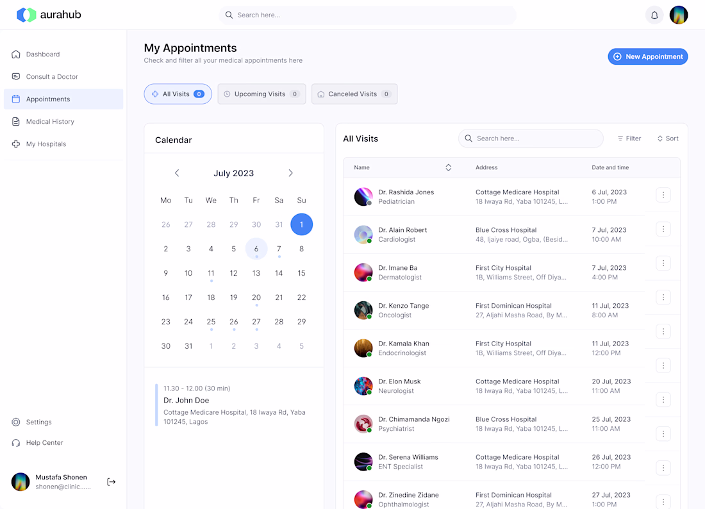Go to next month in calendar
This screenshot has height=509, width=705.
coord(290,173)
